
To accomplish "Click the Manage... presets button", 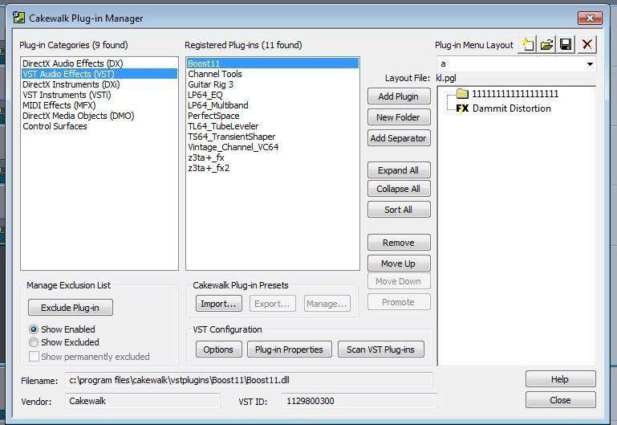I will pyautogui.click(x=327, y=304).
